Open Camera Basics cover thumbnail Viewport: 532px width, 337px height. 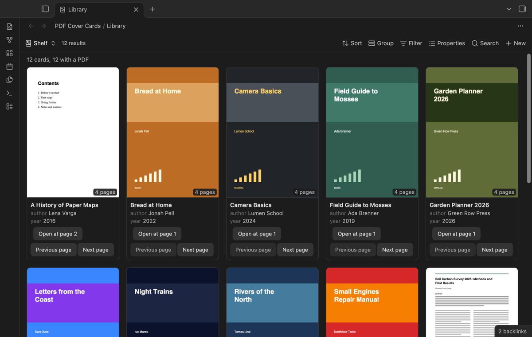[x=272, y=132]
